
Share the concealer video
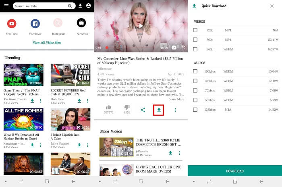[x=143, y=110]
